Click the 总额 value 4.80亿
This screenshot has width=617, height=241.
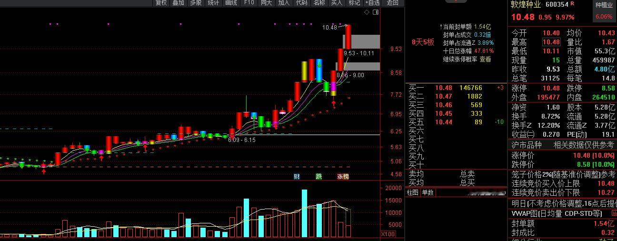pyautogui.click(x=605, y=69)
